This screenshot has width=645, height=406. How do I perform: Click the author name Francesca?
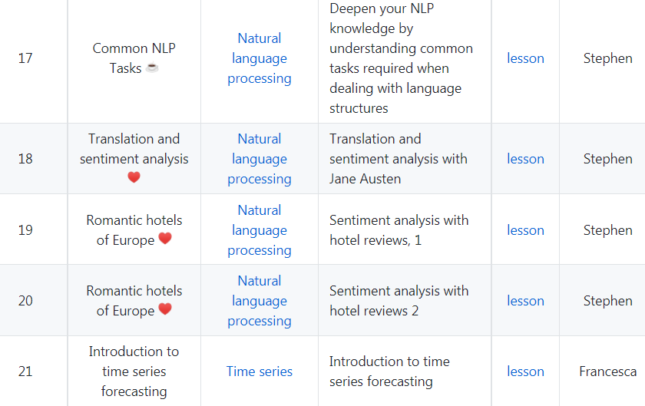pyautogui.click(x=607, y=371)
